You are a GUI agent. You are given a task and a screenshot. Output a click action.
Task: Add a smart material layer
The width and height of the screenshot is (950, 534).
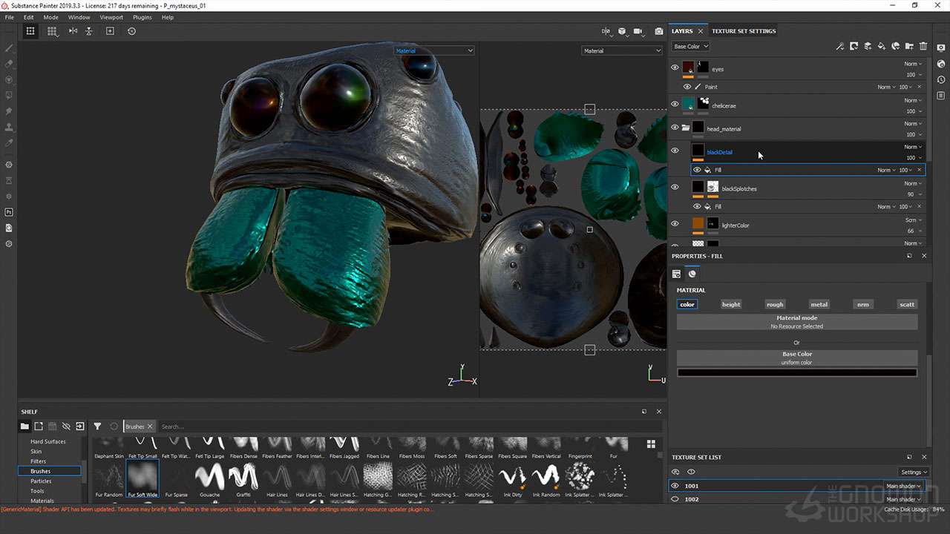pyautogui.click(x=896, y=46)
